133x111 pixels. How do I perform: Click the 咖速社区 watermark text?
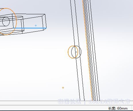tap(69, 102)
